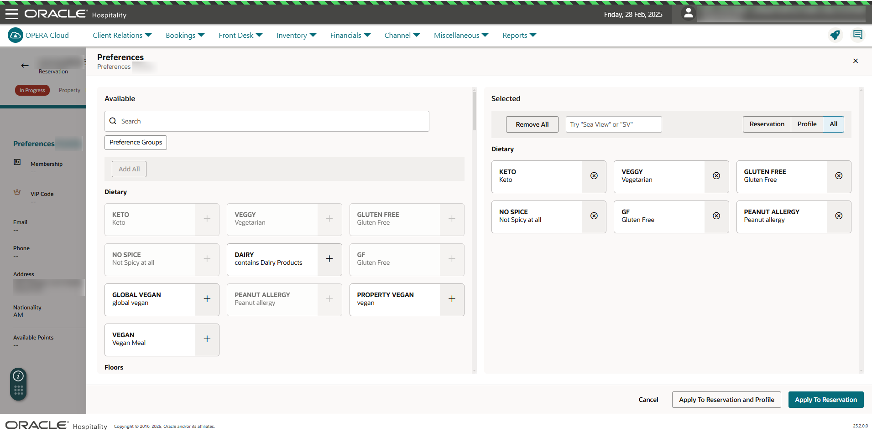Close the Preferences panel with X
Viewport: 872px width, 432px height.
click(856, 61)
